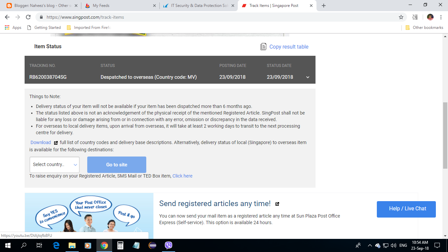Open Windows search from the taskbar
Image resolution: width=448 pixels, height=252 pixels.
(24, 245)
